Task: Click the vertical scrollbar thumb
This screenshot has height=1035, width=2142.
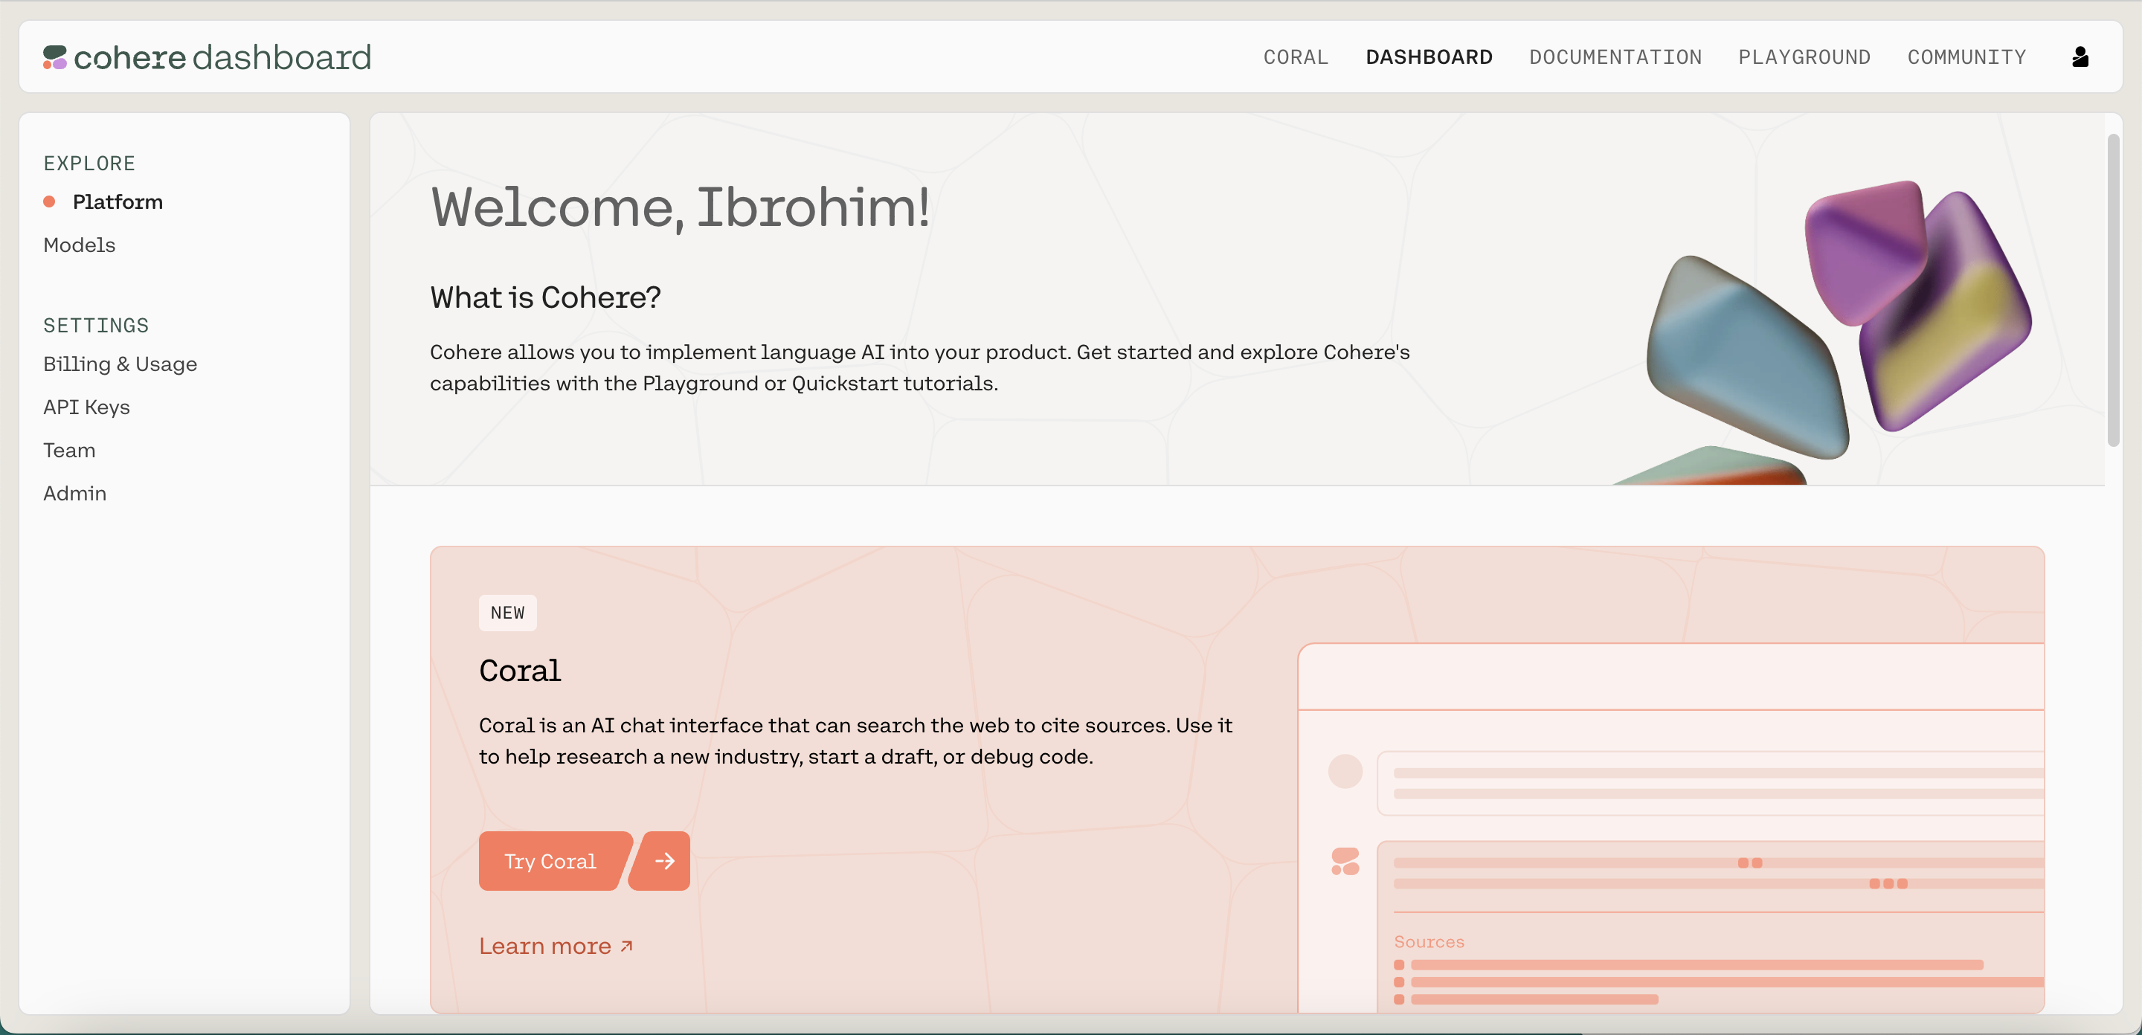Action: [2113, 291]
